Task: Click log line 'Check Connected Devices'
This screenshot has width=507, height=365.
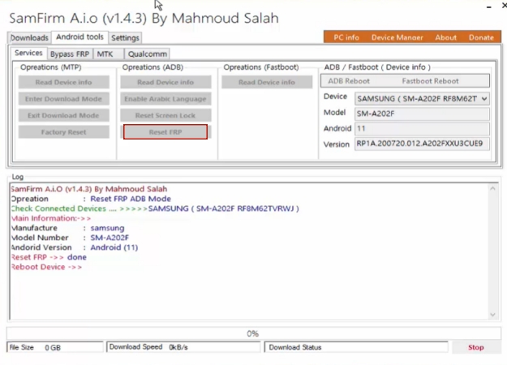Action: coord(155,208)
